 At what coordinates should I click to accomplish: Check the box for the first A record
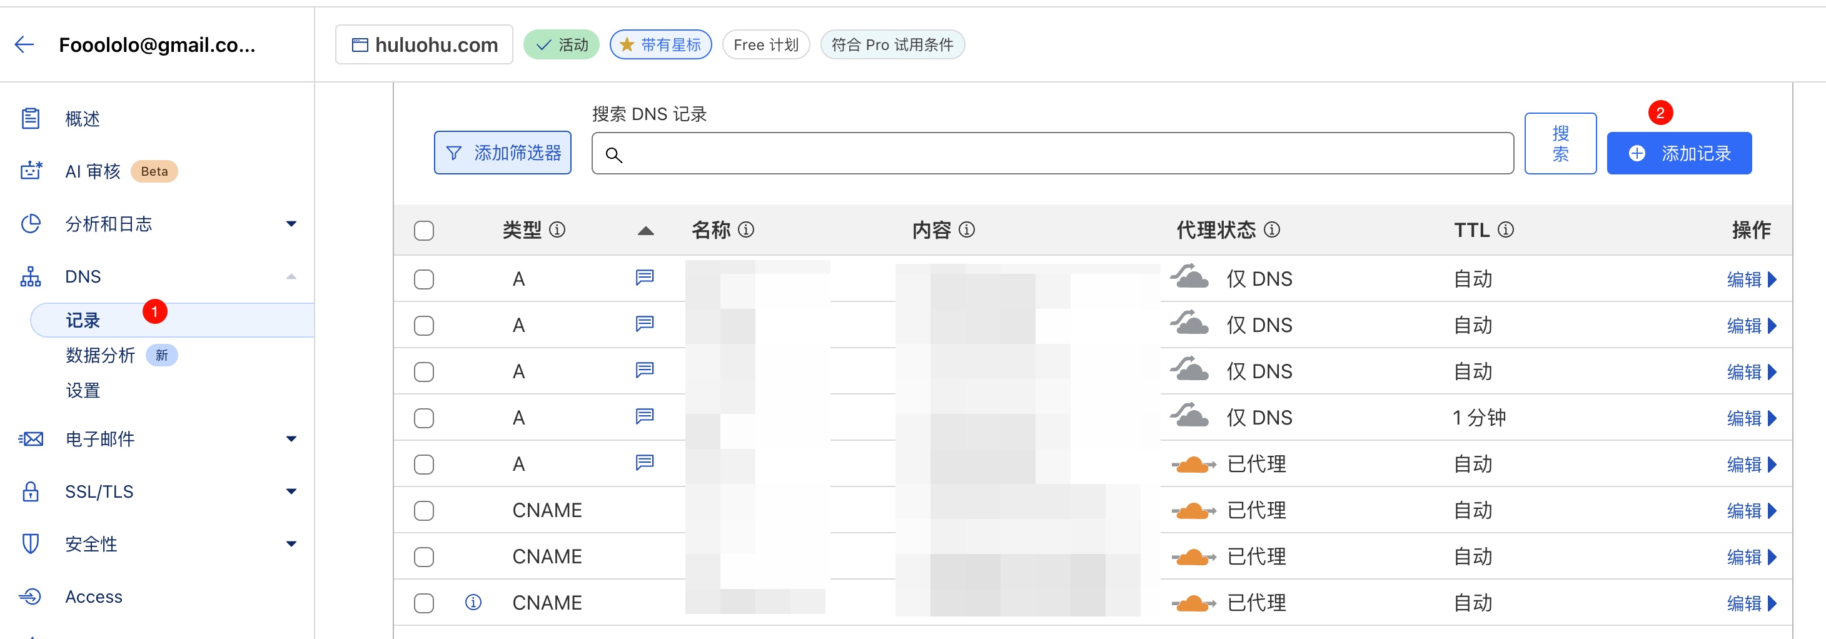point(424,279)
